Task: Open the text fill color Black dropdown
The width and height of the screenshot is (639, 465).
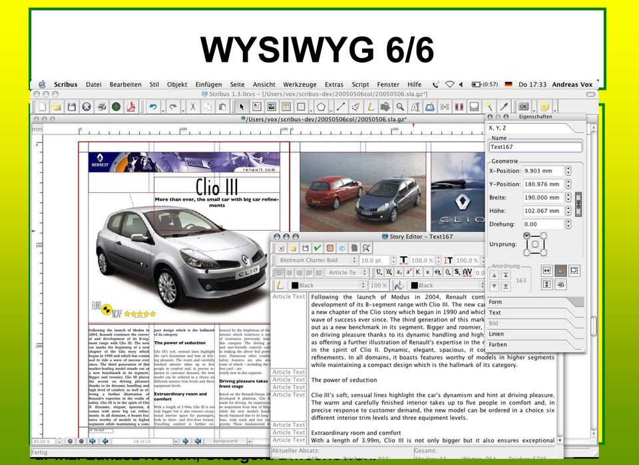Action: pos(446,285)
